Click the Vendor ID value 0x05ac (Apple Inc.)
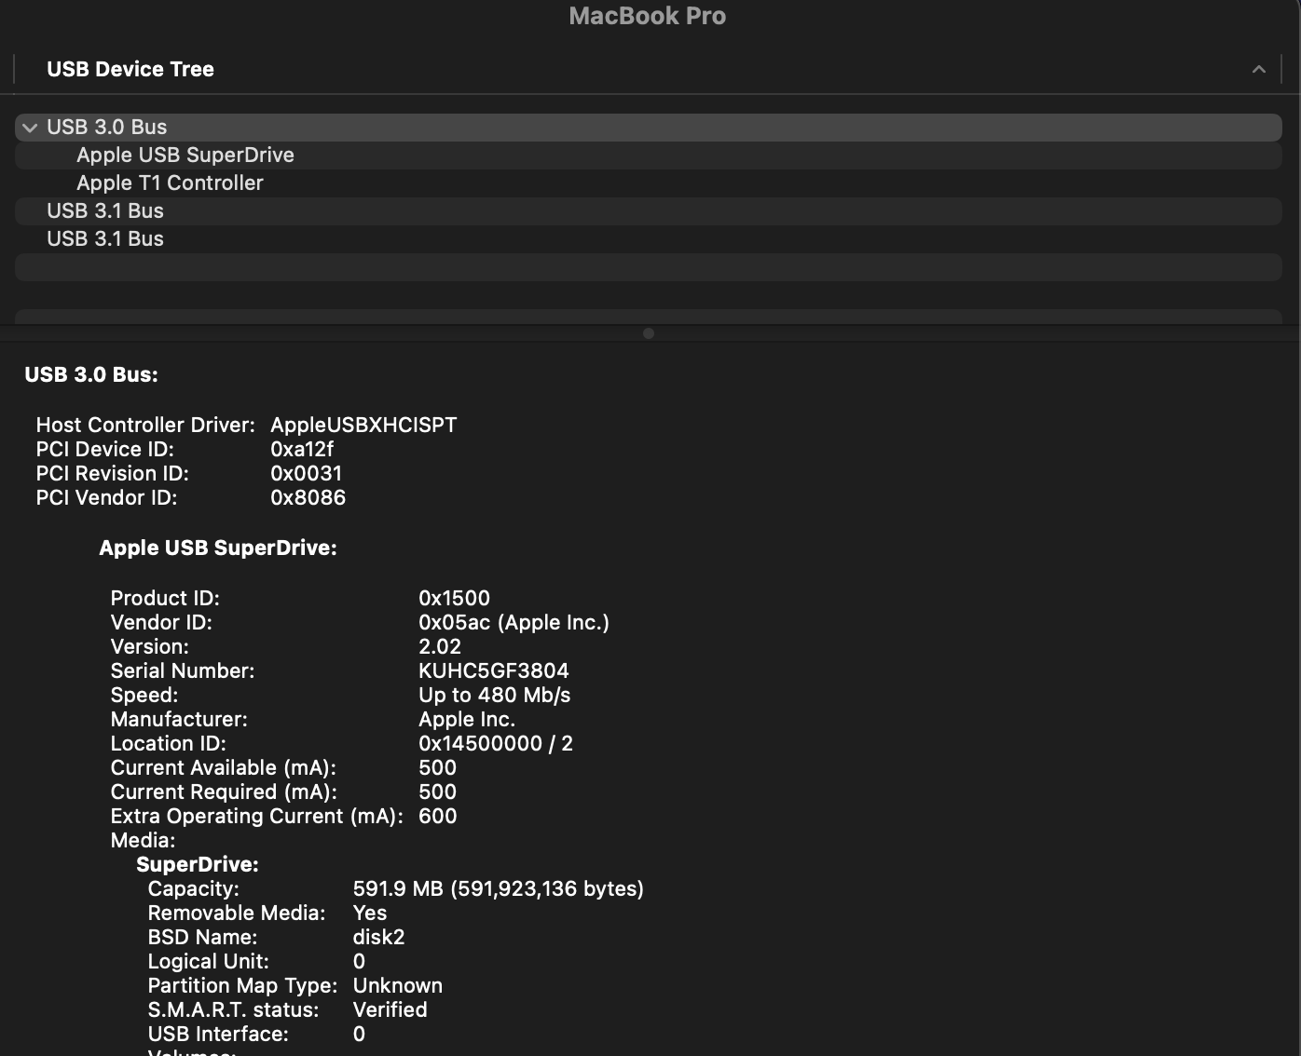 point(514,622)
